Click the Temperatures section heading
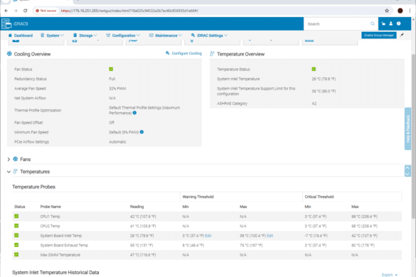416x277 pixels. (35, 172)
